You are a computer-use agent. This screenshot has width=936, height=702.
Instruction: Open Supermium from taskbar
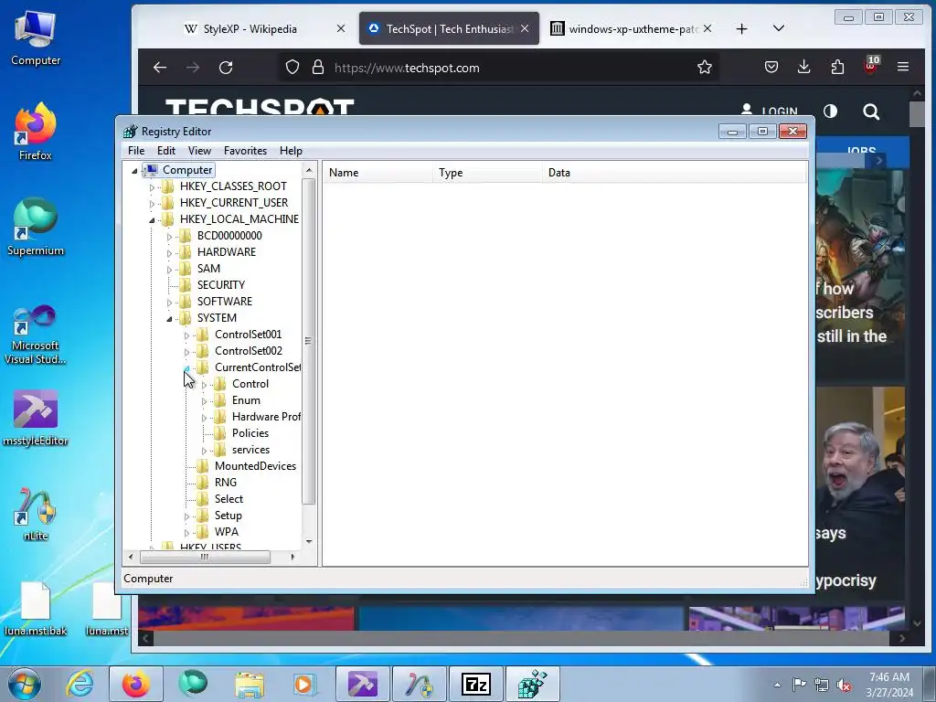(193, 684)
